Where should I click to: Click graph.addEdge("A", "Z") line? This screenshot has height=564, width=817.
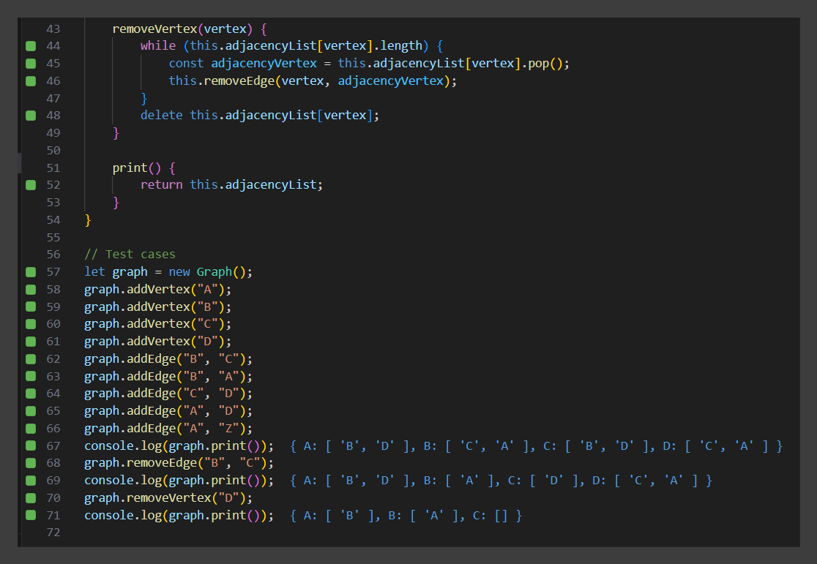tap(168, 428)
